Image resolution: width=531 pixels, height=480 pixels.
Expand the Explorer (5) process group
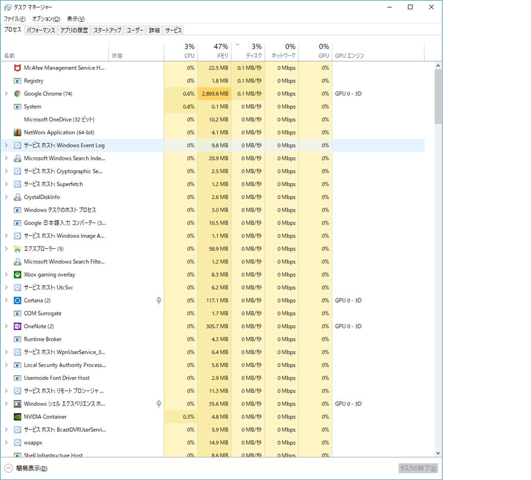pyautogui.click(x=6, y=249)
